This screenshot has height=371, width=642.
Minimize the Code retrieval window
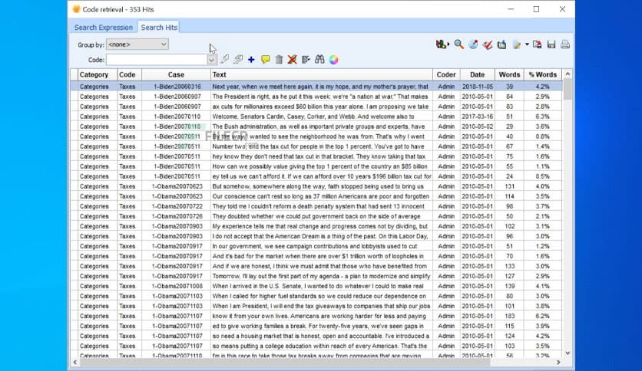pyautogui.click(x=511, y=9)
